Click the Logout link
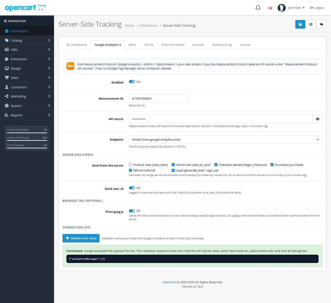The height and width of the screenshot is (303, 331). (x=317, y=8)
